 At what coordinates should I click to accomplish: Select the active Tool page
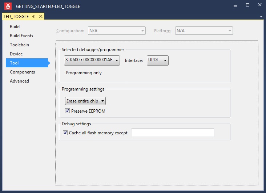pyautogui.click(x=15, y=63)
